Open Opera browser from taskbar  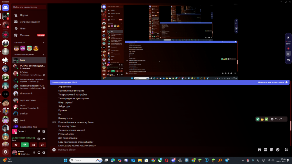pos(166,160)
